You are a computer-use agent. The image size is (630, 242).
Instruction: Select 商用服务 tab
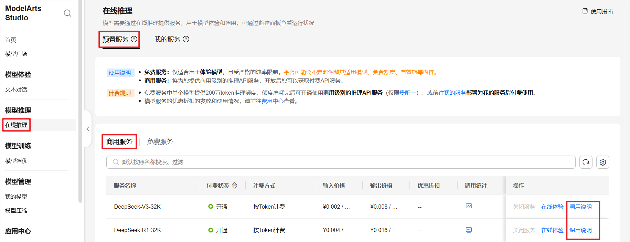(x=119, y=141)
